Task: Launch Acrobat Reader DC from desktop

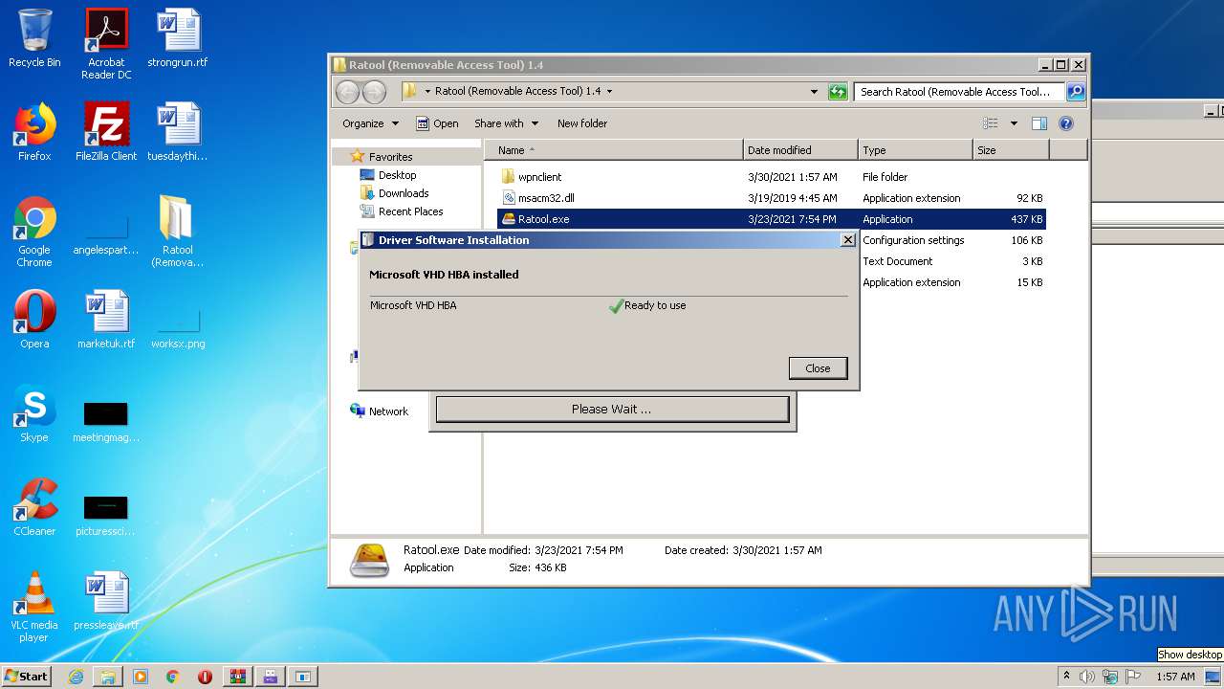Action: [x=106, y=44]
